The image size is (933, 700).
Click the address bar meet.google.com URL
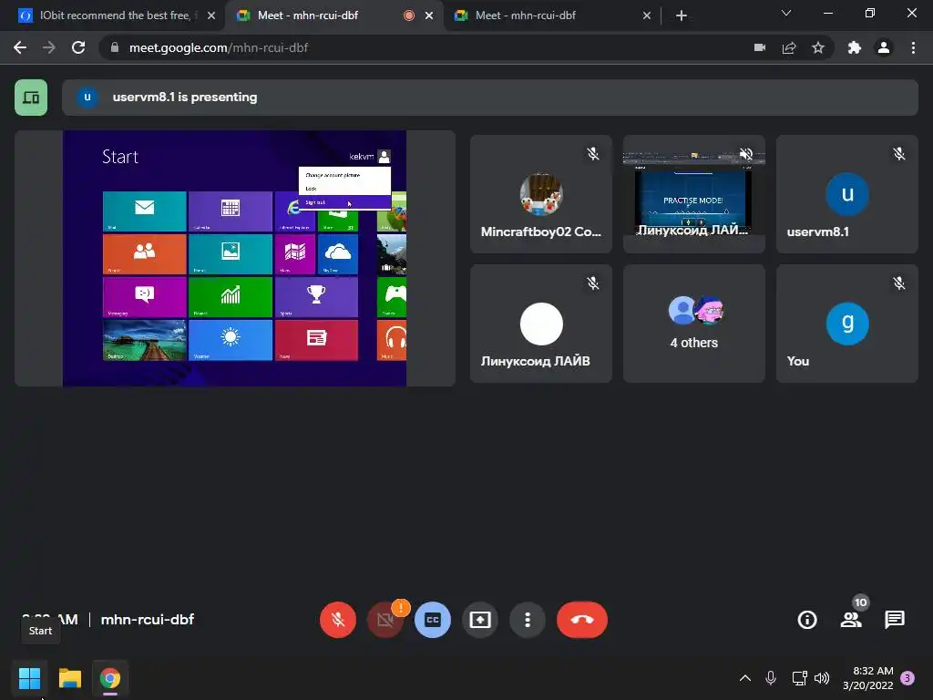point(219,47)
